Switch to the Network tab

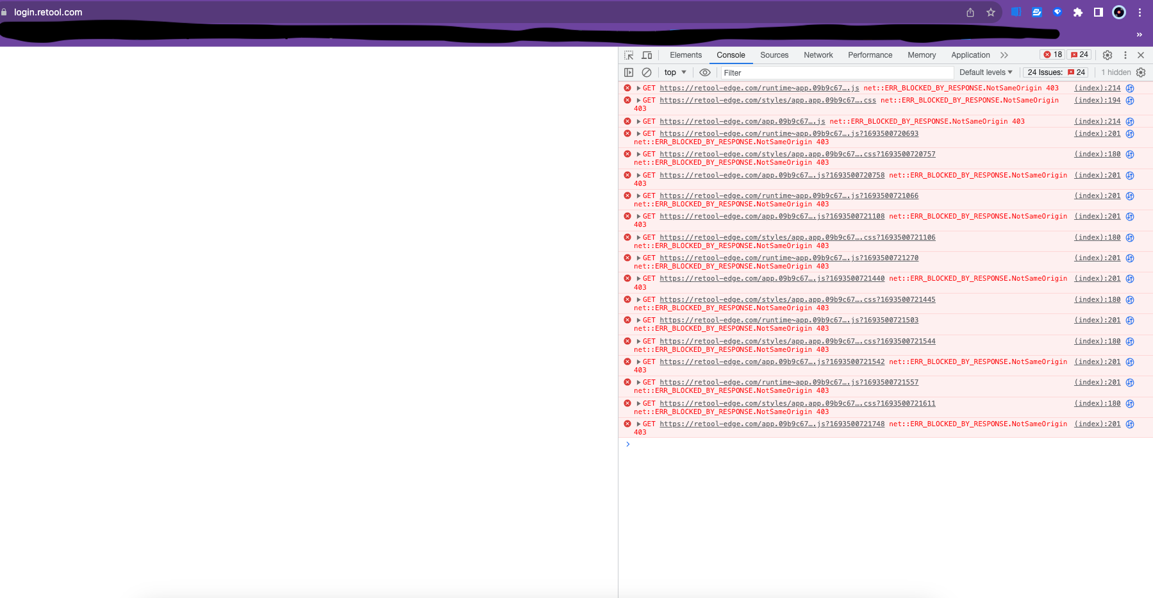tap(818, 55)
